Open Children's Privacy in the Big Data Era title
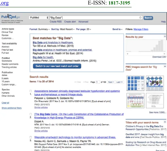 [146, 128]
